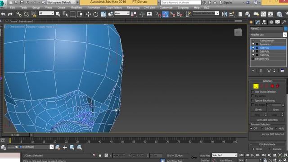Screen dimensions: 288x162
Task: Open the Rendering menu
Action: click(x=133, y=8)
